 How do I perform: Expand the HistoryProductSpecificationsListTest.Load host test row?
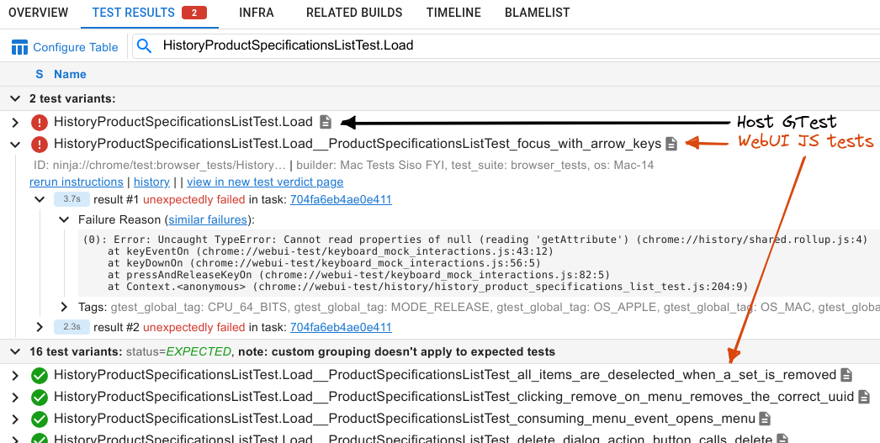[x=15, y=122]
